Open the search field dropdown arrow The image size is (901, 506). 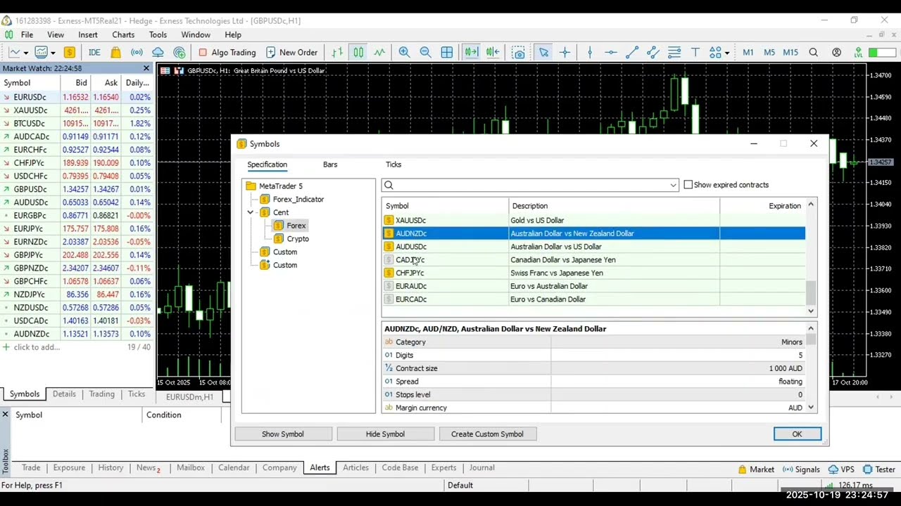coord(673,185)
